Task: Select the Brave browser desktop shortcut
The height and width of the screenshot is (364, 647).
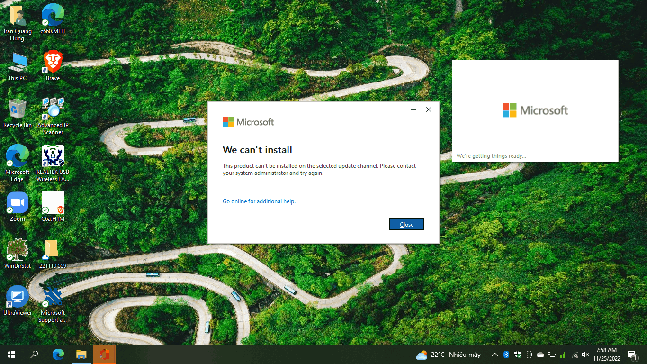Action: (x=53, y=66)
